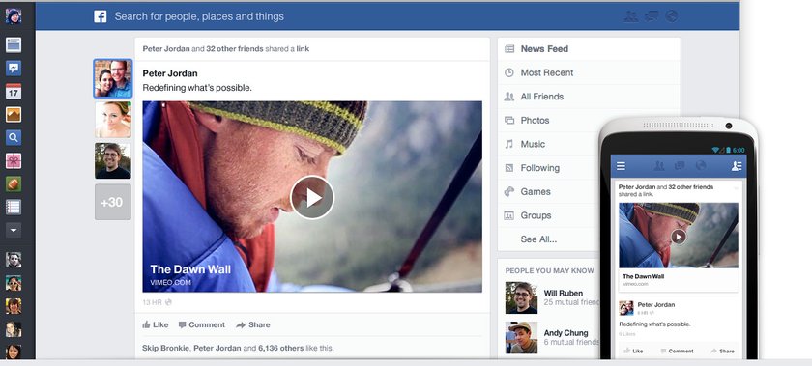
Task: Open the notifications globe in top bar
Action: (671, 16)
